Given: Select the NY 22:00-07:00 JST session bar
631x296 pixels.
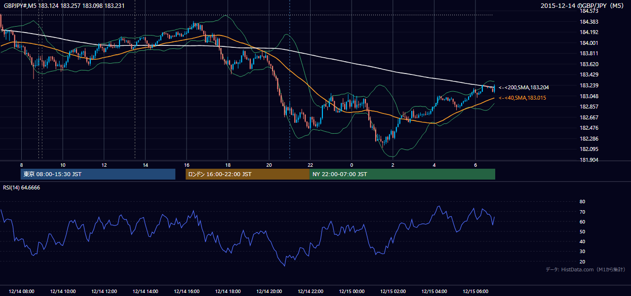Looking at the screenshot, I should (x=402, y=174).
